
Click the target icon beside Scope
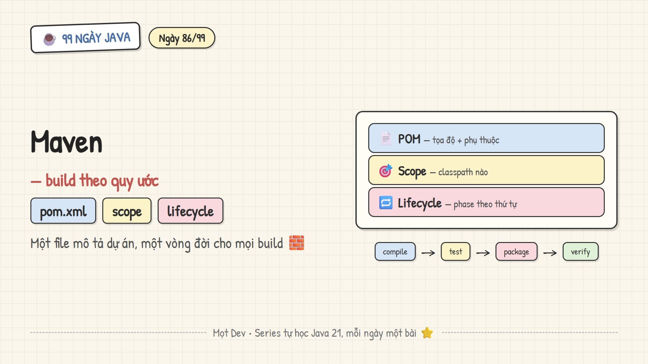(386, 171)
